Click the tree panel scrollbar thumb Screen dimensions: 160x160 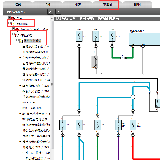click(52, 85)
